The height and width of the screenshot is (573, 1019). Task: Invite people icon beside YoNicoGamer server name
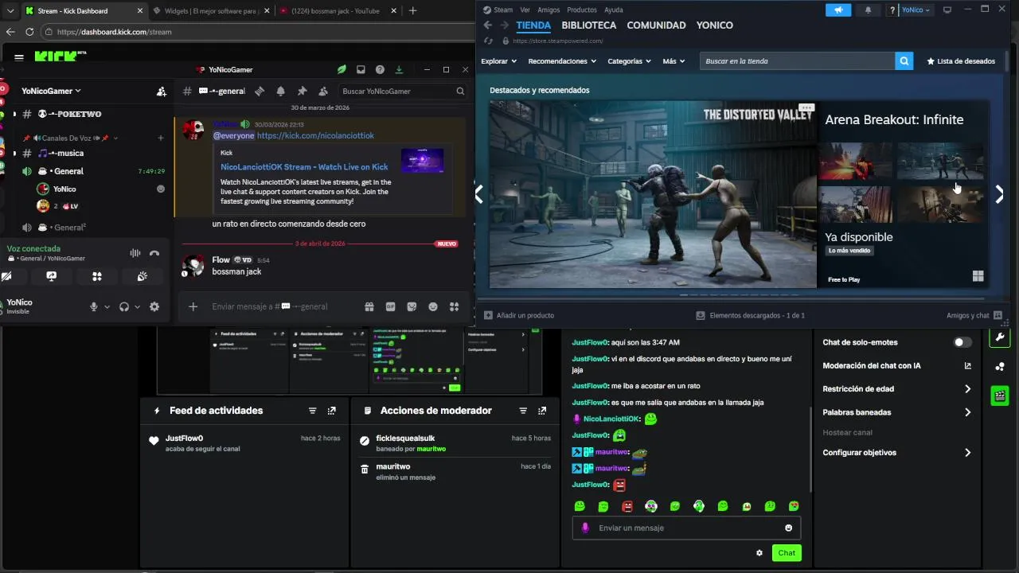pos(162,91)
